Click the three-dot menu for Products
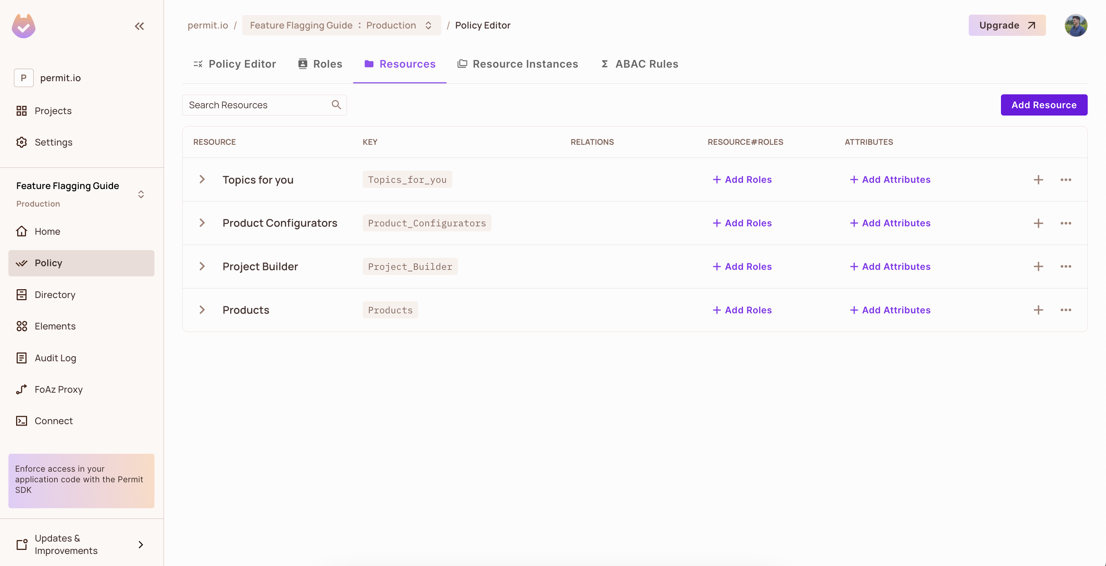Image resolution: width=1106 pixels, height=566 pixels. (x=1065, y=310)
